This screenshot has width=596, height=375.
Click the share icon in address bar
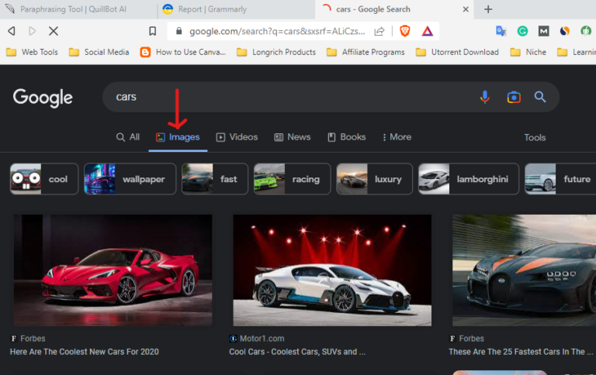pos(379,31)
